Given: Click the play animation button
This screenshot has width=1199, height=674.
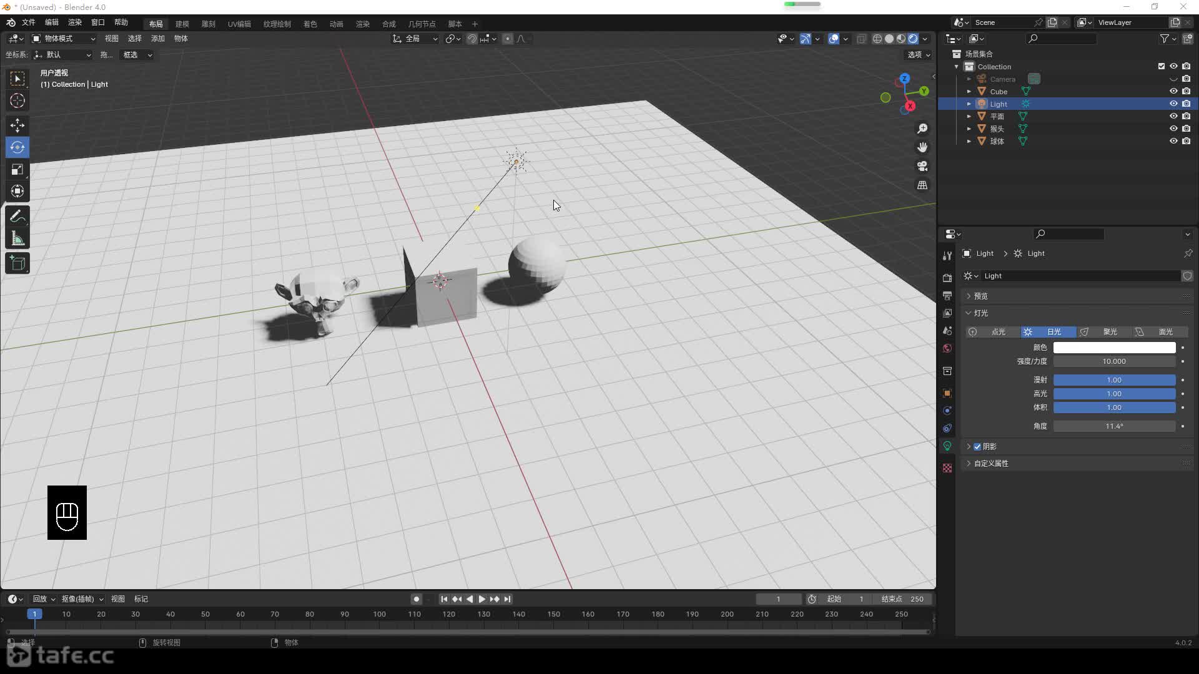Looking at the screenshot, I should click(x=481, y=599).
